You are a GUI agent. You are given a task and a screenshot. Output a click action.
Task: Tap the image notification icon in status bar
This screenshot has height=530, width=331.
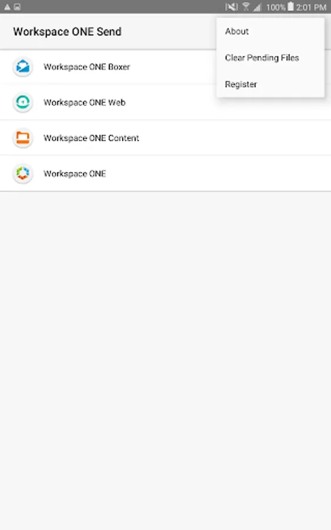tap(17, 6)
